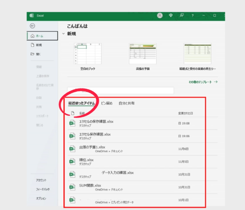The width and height of the screenshot is (245, 210).
Task: Select ホーム in the sidebar
Action: pyautogui.click(x=42, y=36)
